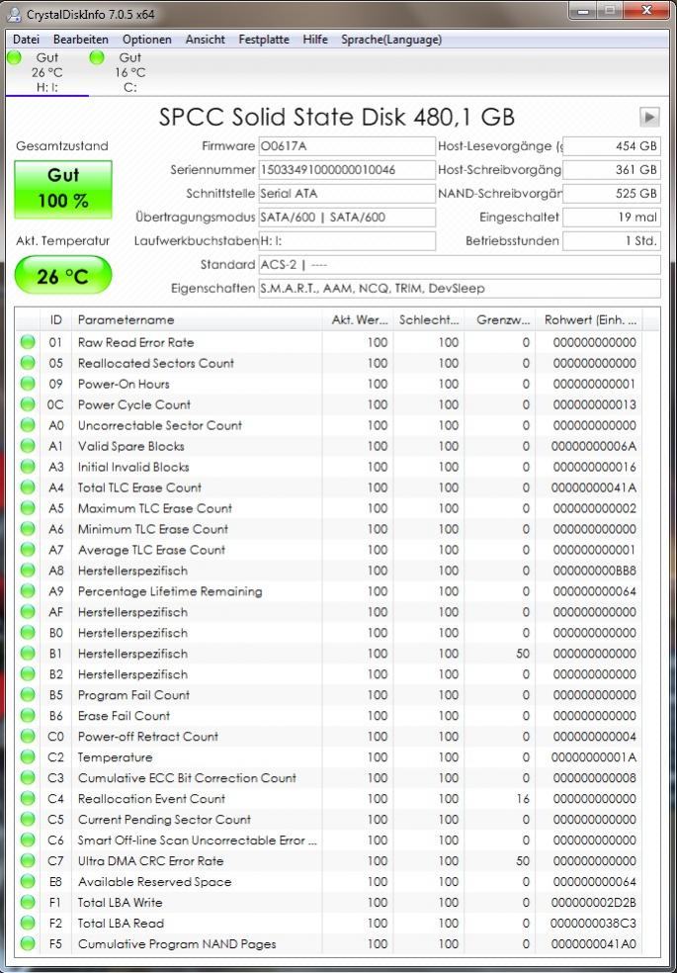Click status icon for Power-On Hours
This screenshot has height=973, width=677.
click(x=28, y=384)
